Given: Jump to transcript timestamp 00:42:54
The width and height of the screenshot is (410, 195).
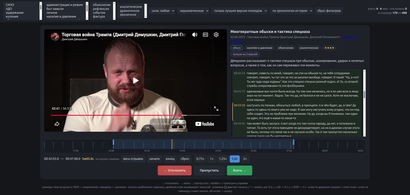Looking at the screenshot, I should tap(239, 73).
